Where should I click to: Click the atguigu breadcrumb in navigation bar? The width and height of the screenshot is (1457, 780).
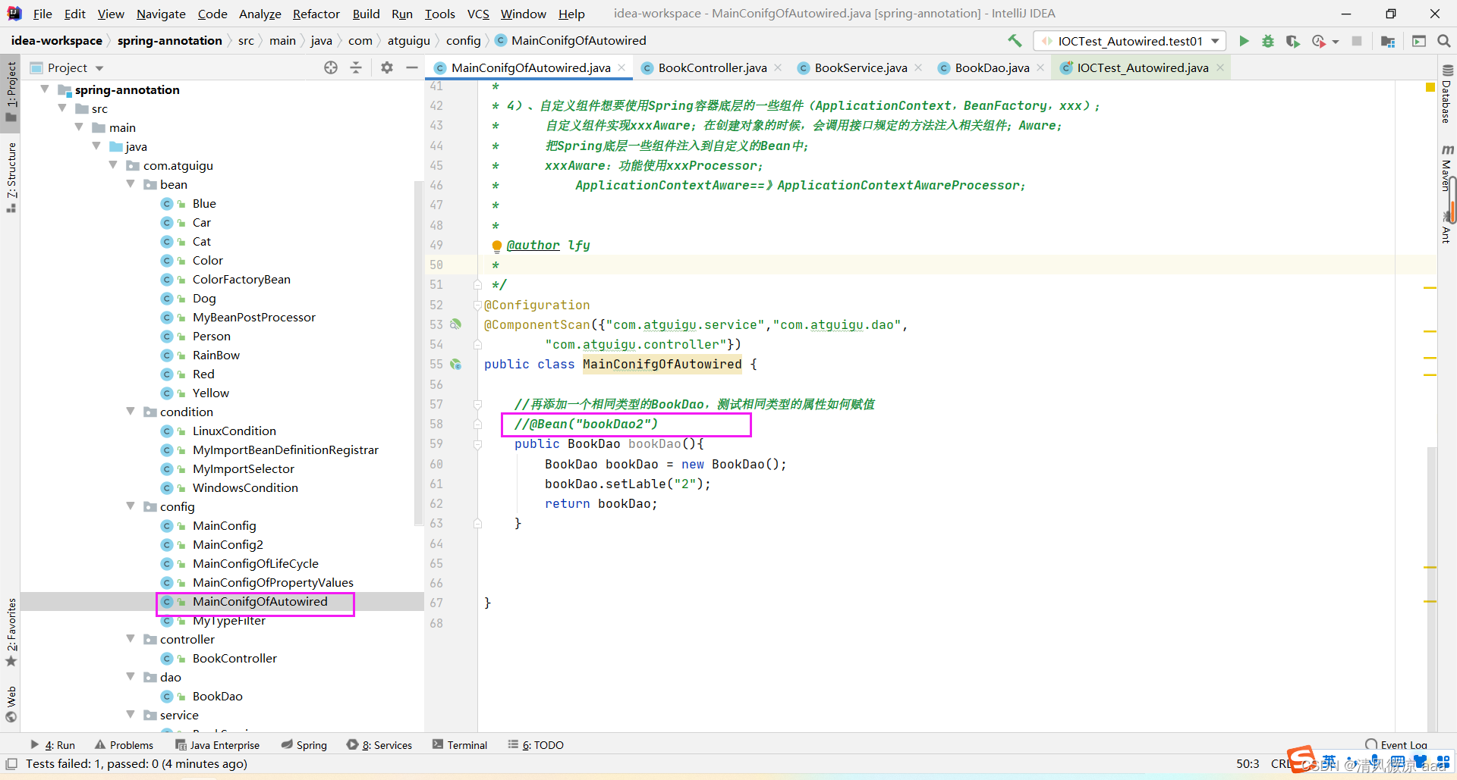point(408,41)
